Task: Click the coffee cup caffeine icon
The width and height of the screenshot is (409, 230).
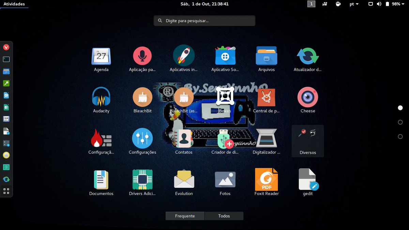Action: 338,4
